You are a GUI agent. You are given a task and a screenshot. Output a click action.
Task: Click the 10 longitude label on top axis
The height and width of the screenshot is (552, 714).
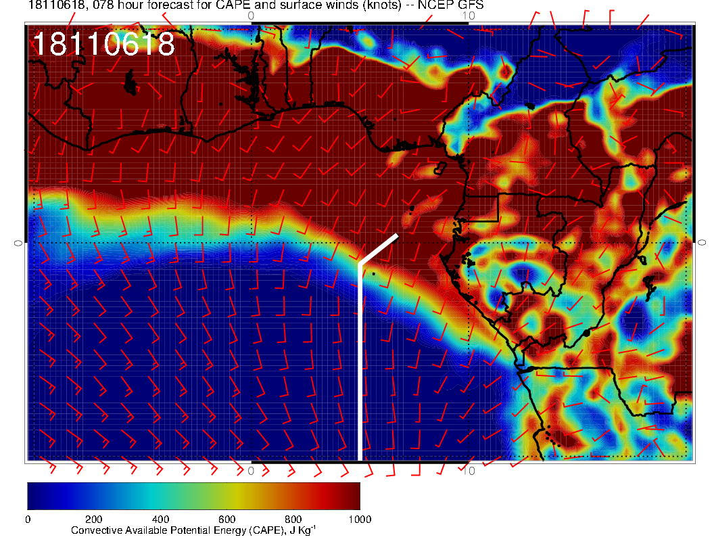[x=469, y=16]
